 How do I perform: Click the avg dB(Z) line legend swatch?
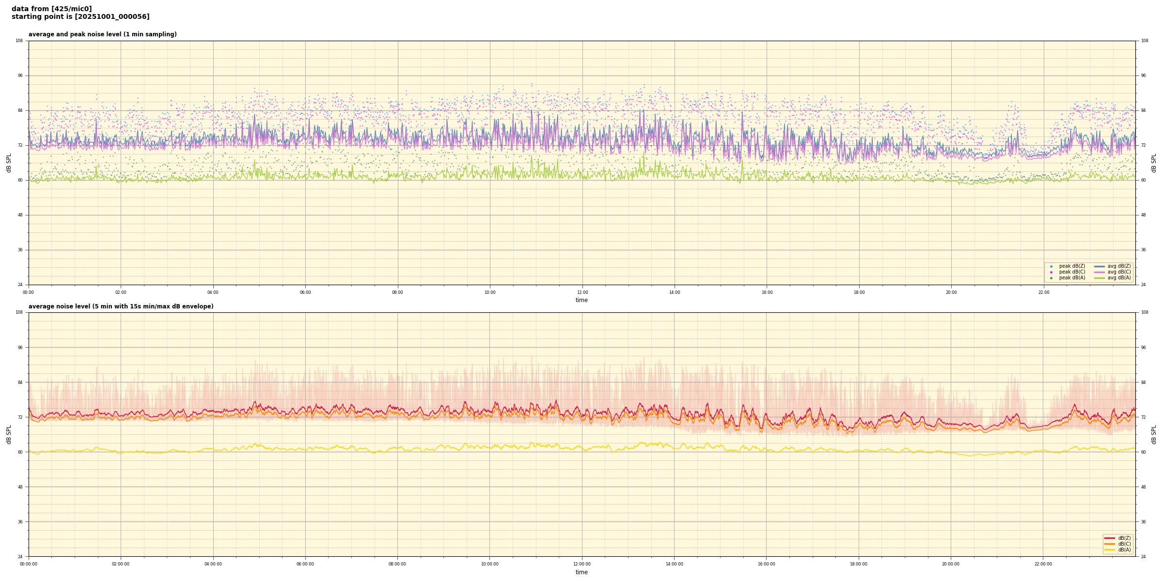(x=1100, y=266)
